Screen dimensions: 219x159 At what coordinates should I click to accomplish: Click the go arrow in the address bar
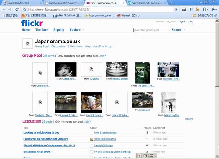click(177, 10)
